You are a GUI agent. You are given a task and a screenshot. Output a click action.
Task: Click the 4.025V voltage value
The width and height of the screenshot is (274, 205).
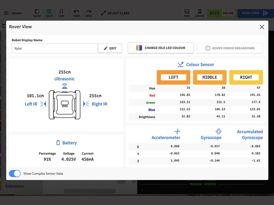click(x=69, y=159)
